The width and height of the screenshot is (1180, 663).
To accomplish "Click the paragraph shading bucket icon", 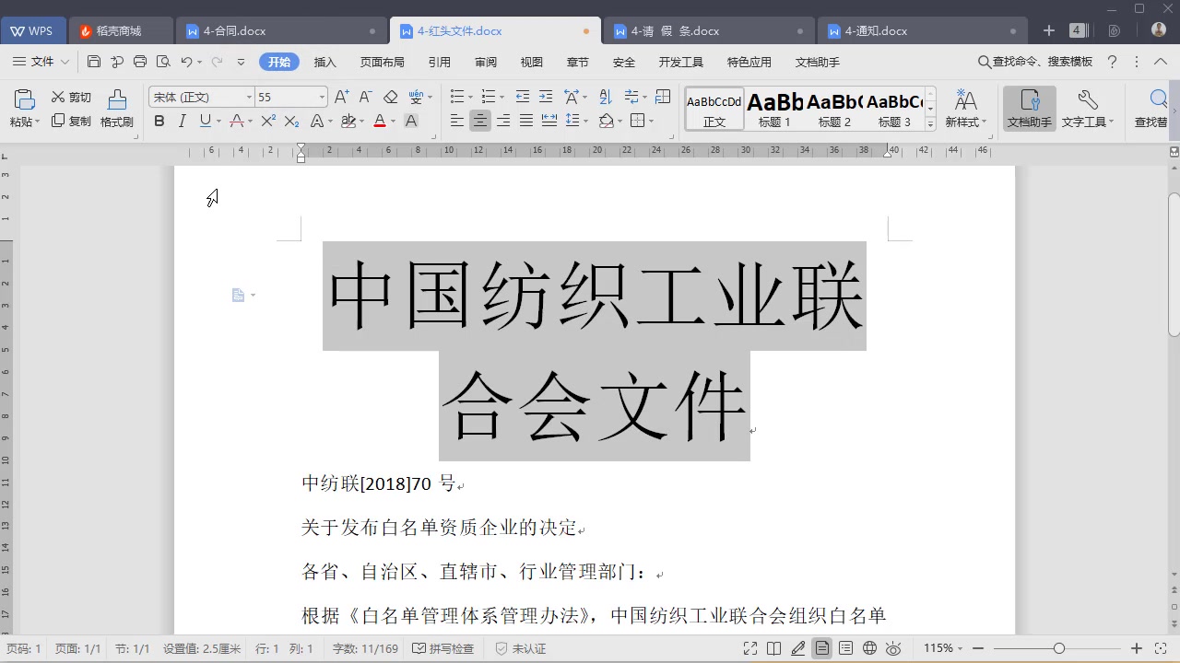I will pyautogui.click(x=606, y=121).
